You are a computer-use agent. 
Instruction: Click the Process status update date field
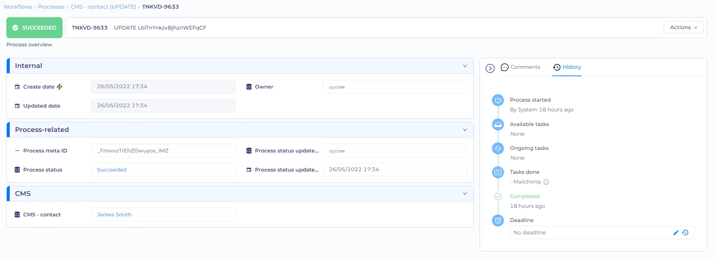coord(395,170)
